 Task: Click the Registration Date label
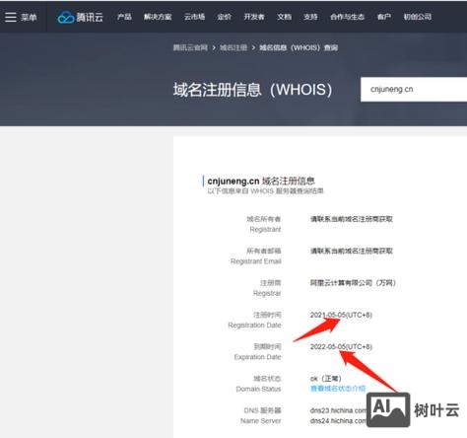coord(254,325)
